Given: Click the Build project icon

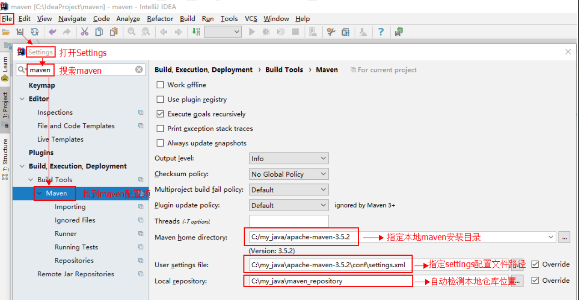Looking at the screenshot, I should click(196, 32).
